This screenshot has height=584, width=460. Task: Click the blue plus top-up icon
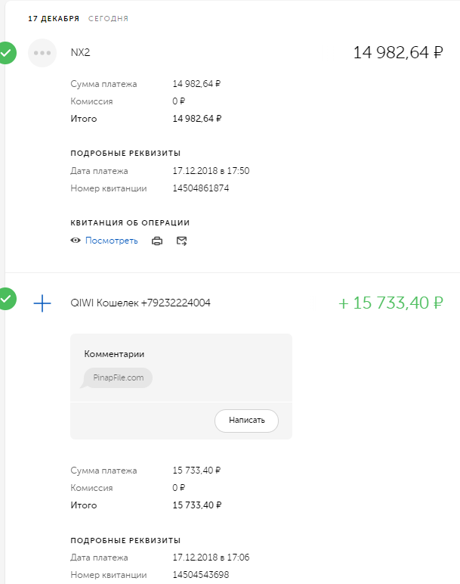pyautogui.click(x=42, y=303)
